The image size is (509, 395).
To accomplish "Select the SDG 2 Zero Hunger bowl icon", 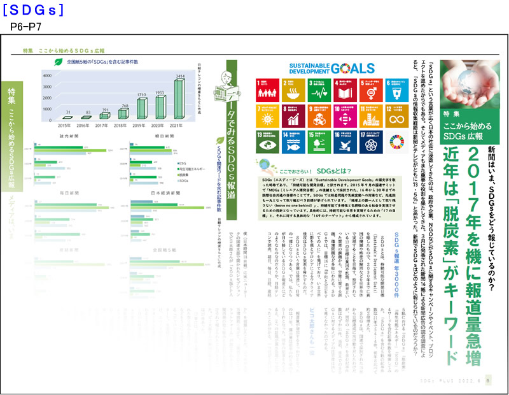I will pyautogui.click(x=293, y=90).
